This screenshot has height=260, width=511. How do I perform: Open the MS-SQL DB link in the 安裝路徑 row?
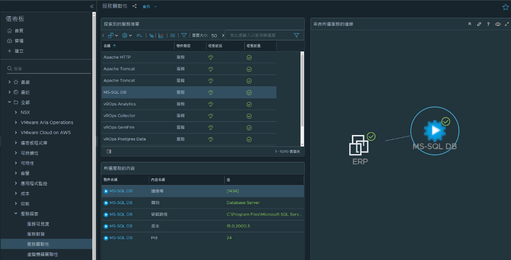click(121, 215)
